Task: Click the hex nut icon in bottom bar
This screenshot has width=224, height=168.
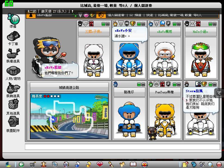Action: tap(66, 165)
